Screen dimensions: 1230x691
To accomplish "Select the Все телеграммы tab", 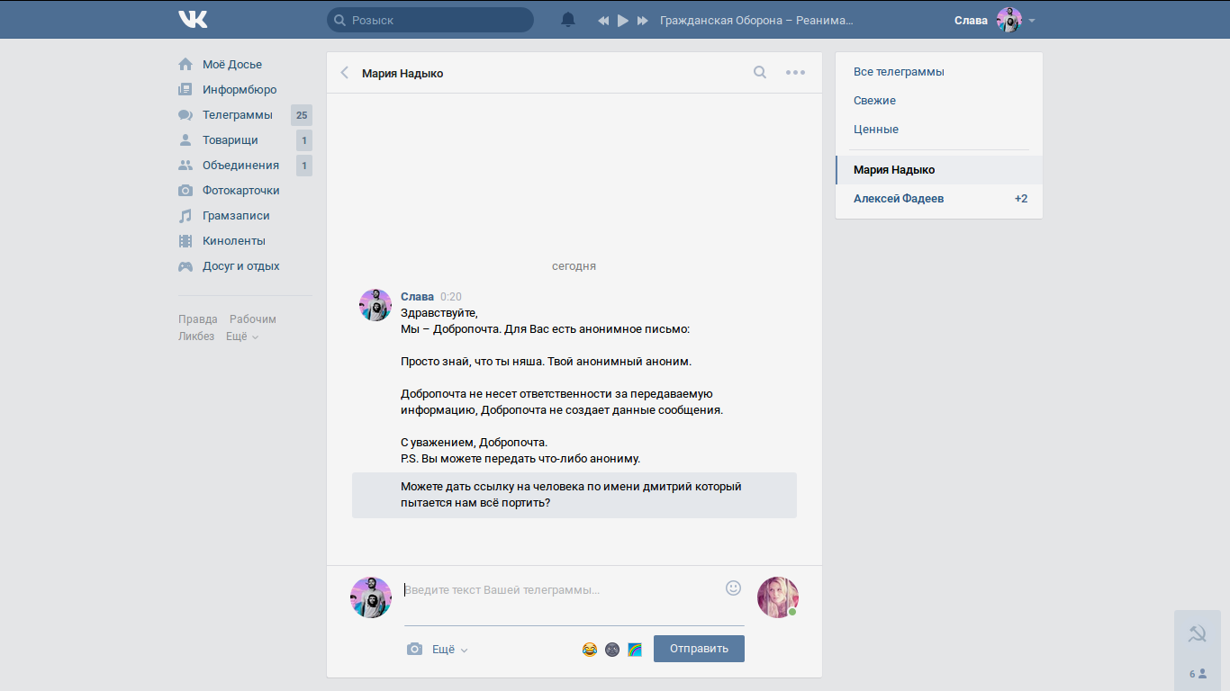I will [939, 72].
